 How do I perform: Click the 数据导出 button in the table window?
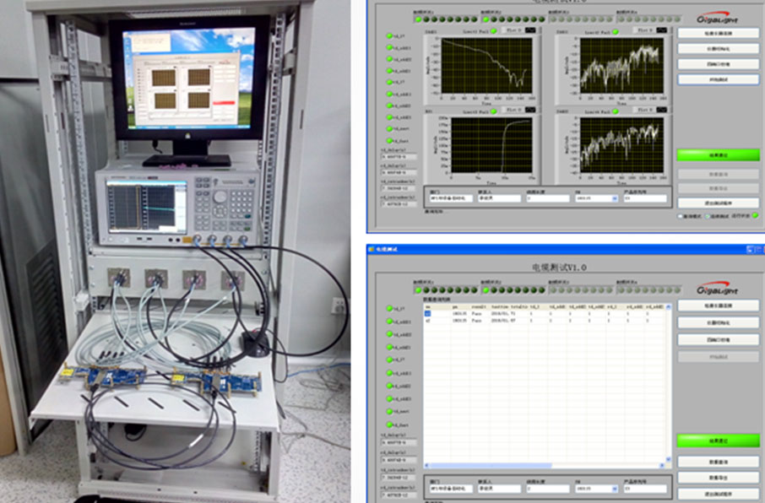[719, 478]
